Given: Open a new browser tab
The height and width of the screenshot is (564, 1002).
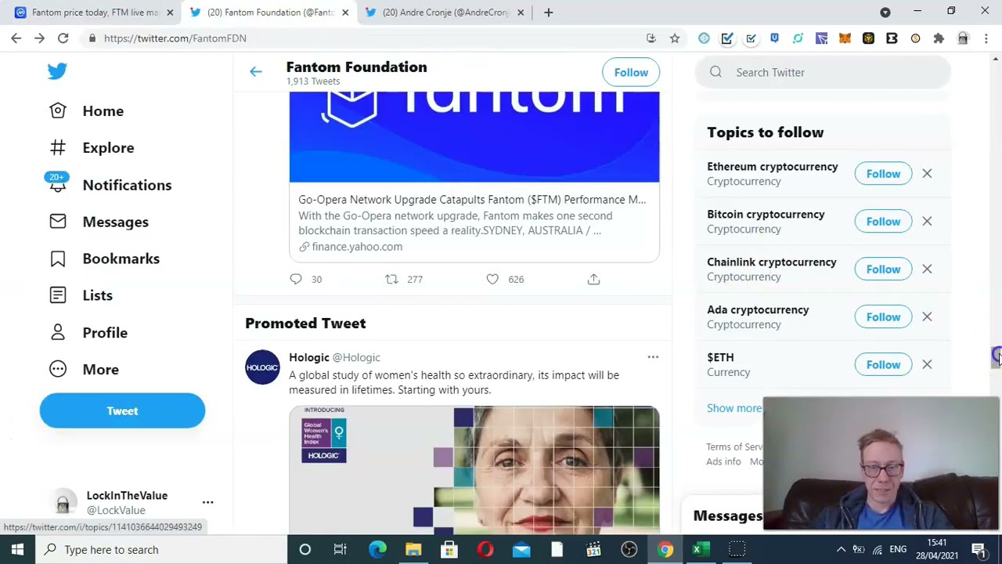Looking at the screenshot, I should pyautogui.click(x=549, y=13).
